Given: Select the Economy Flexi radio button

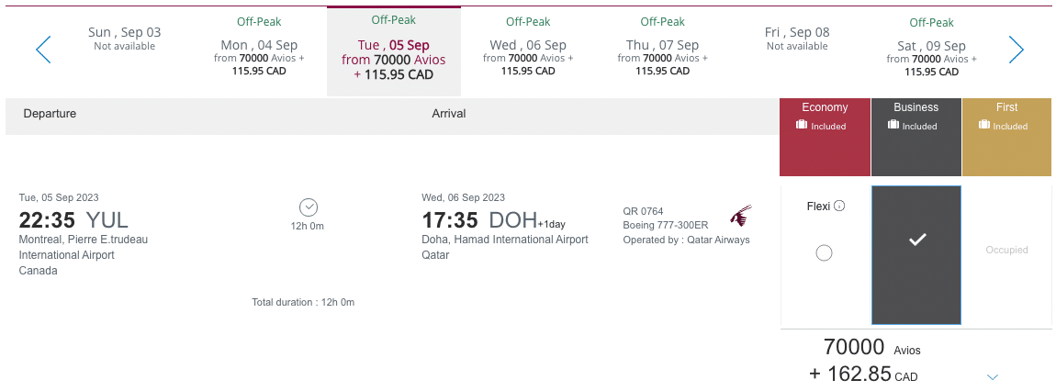Looking at the screenshot, I should pos(824,253).
